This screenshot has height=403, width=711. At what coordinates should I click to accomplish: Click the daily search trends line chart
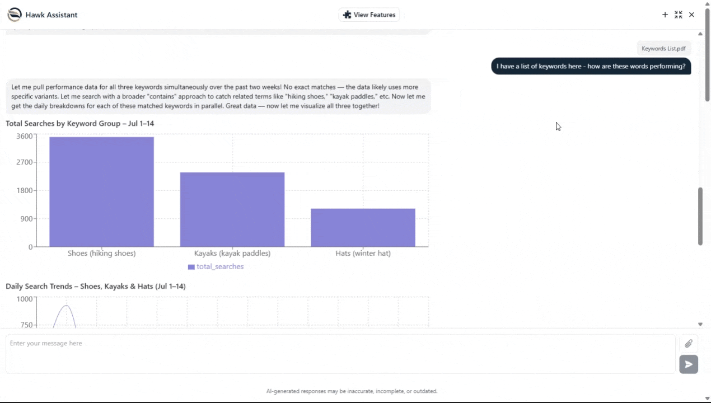click(x=232, y=312)
